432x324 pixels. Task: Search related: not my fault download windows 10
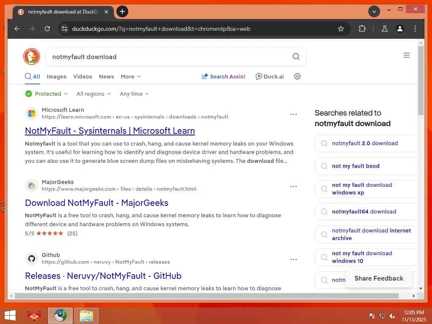366,257
